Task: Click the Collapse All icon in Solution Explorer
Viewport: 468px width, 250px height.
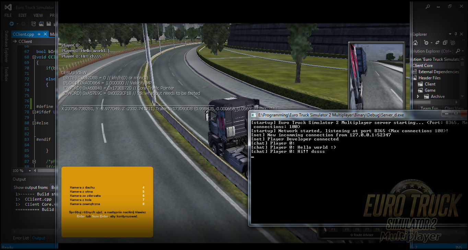Action: pos(445,43)
